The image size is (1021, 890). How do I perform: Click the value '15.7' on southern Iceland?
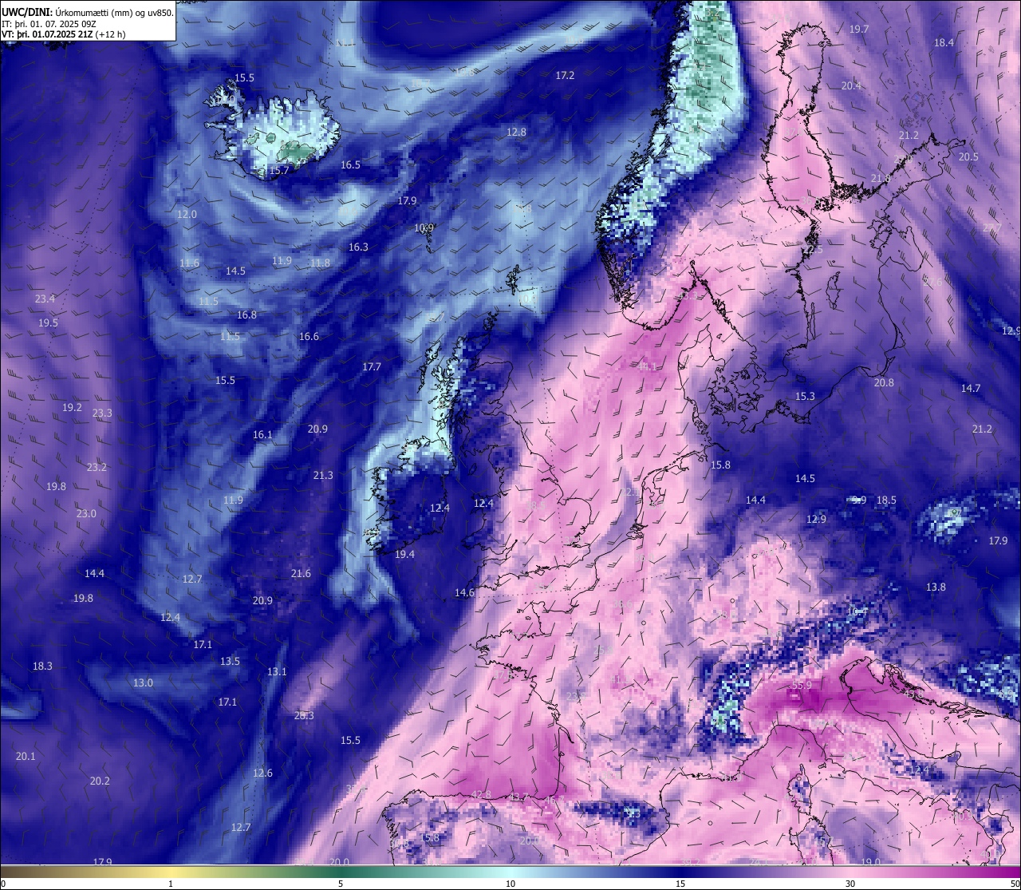[279, 170]
